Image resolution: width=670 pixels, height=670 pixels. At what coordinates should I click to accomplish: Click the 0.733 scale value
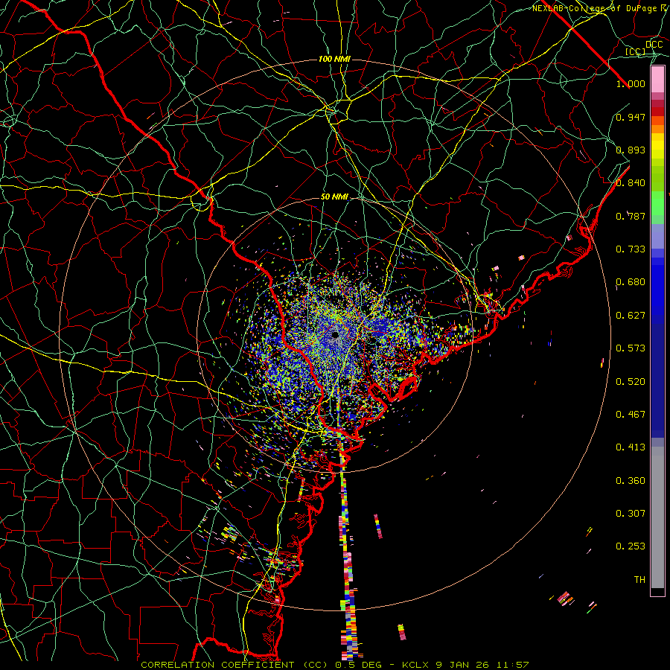pos(631,249)
